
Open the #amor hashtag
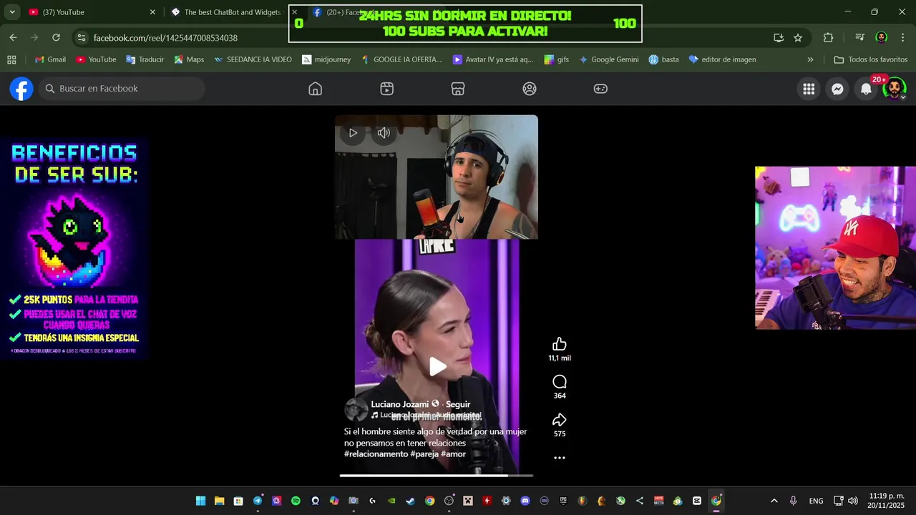(453, 454)
